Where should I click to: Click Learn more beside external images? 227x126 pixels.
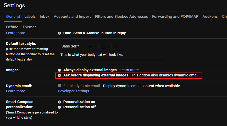click(x=129, y=70)
